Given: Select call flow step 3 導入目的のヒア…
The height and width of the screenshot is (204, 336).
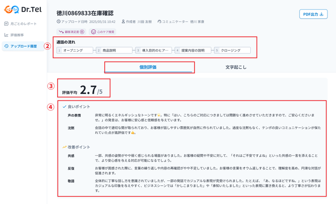Looking at the screenshot, I should pos(153,50).
